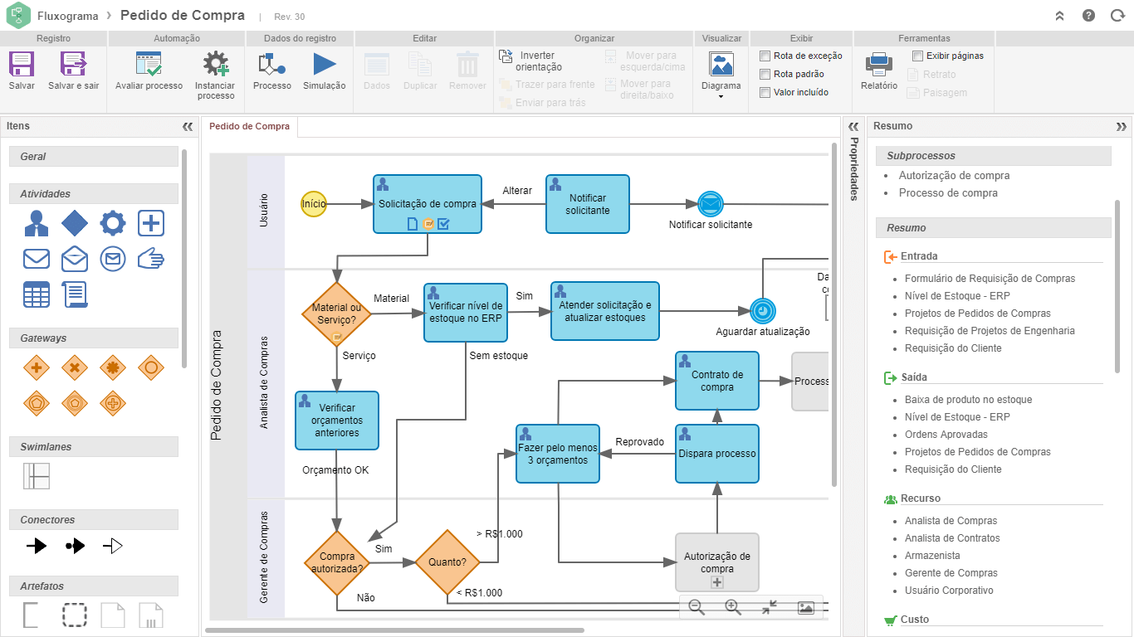Enable the Rota de exceção checkbox
Viewport: 1134px width, 637px height.
[x=765, y=56]
